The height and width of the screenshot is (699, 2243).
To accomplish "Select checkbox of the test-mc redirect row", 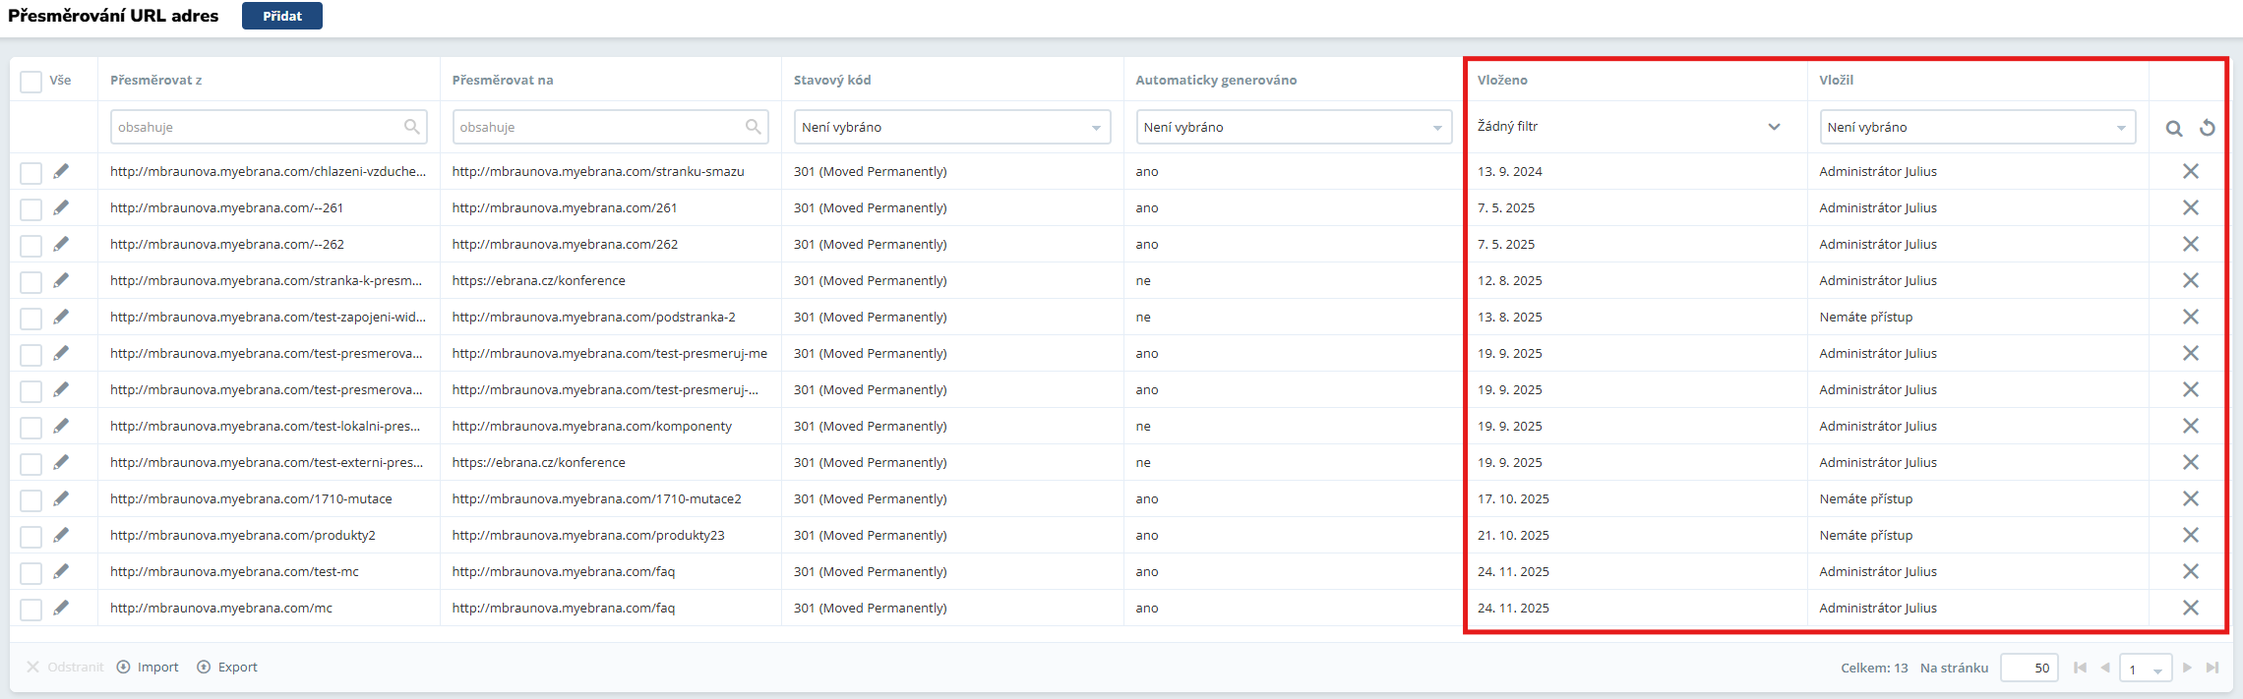I will [x=31, y=572].
